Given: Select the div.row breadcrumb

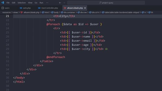Looking at the screenshot, I should [84, 12].
